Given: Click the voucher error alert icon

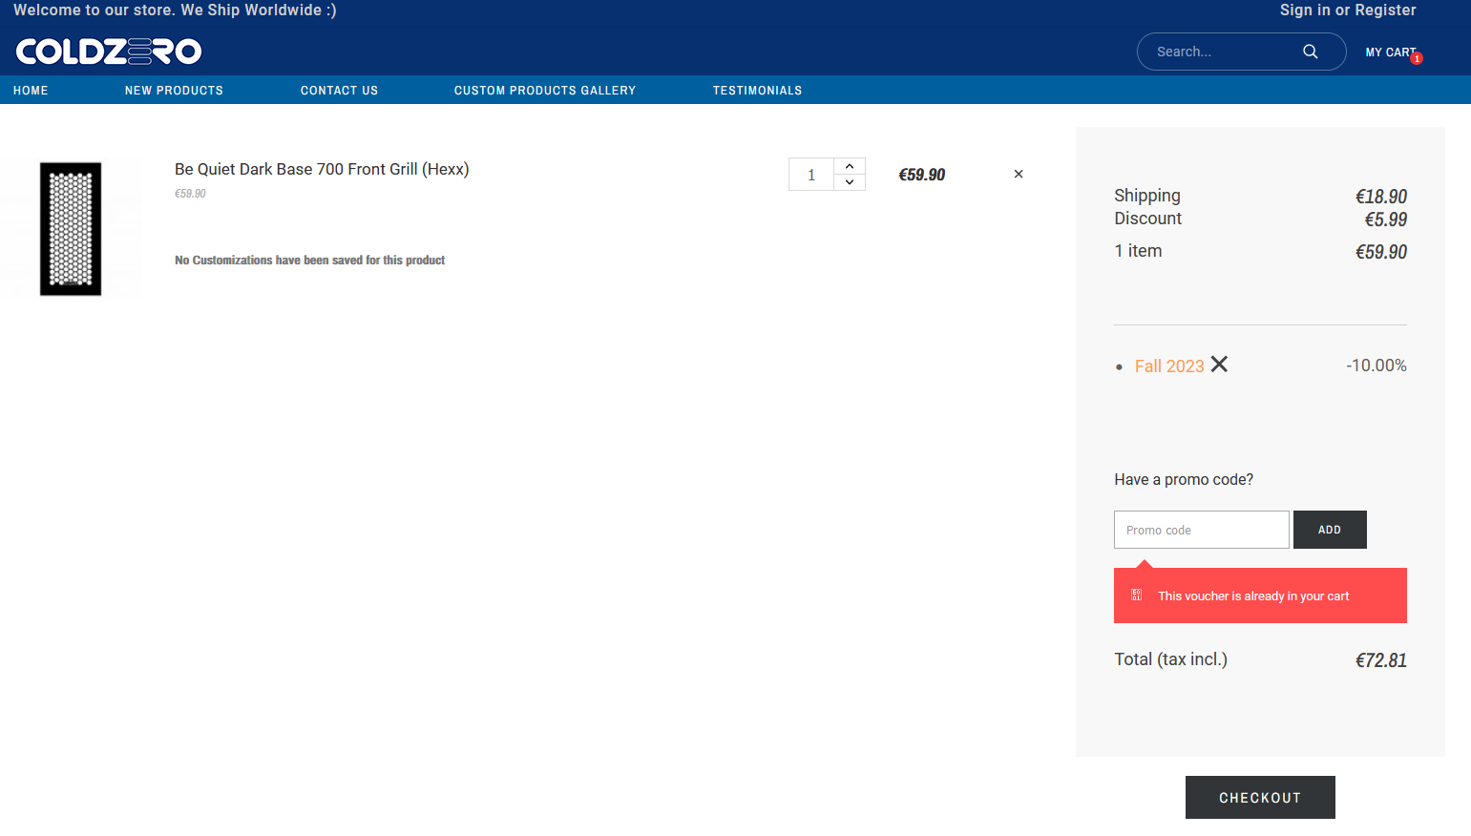Looking at the screenshot, I should tap(1137, 596).
